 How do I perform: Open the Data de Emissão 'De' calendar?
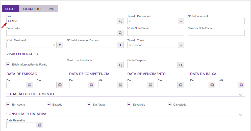click(x=30, y=85)
